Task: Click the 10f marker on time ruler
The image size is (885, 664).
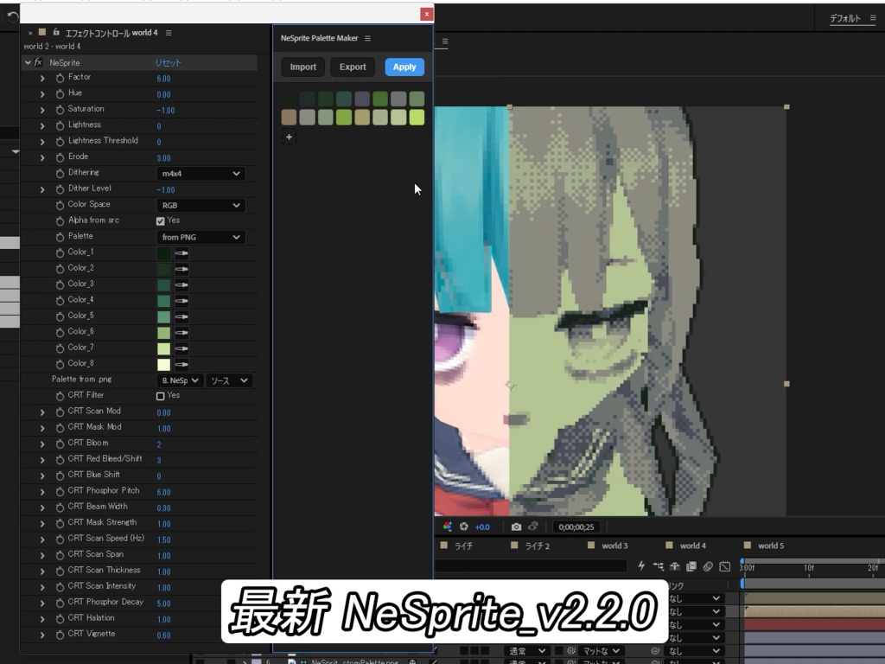Action: click(x=809, y=567)
